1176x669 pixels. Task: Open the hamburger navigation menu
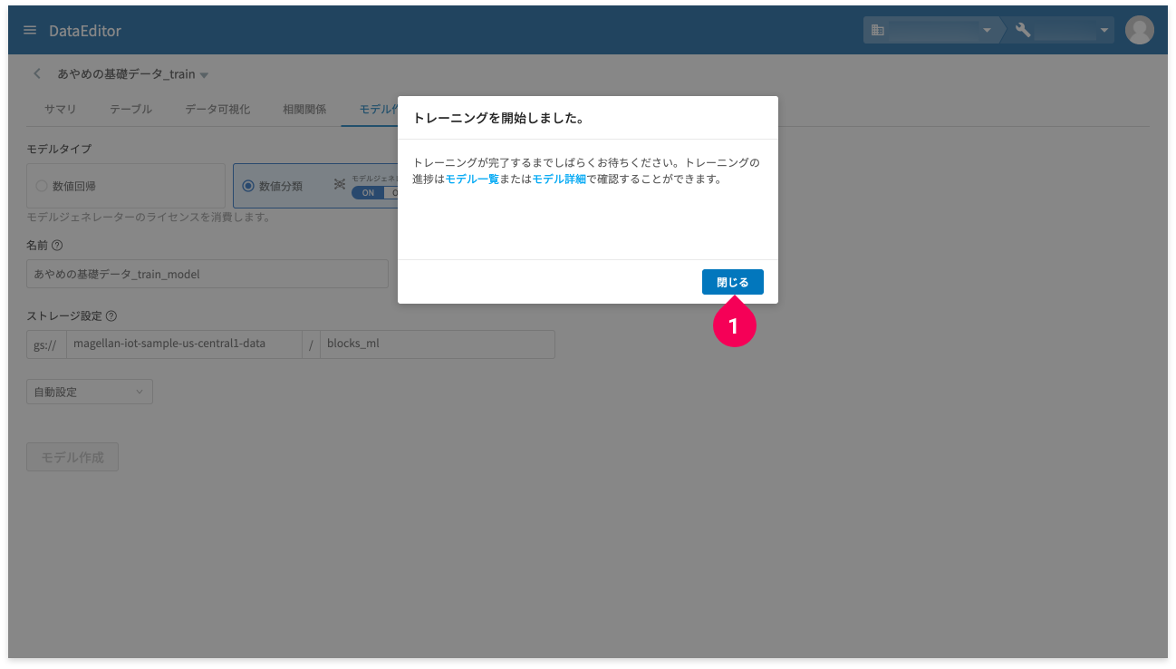pyautogui.click(x=30, y=30)
